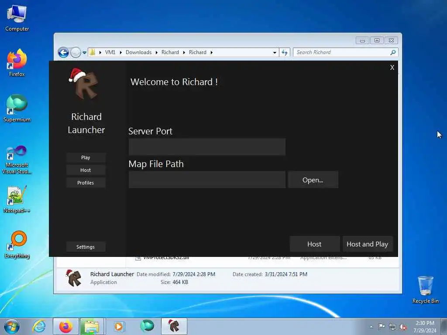Click the Host button at bottom right
Viewport: 447px width, 335px height.
coord(314,244)
